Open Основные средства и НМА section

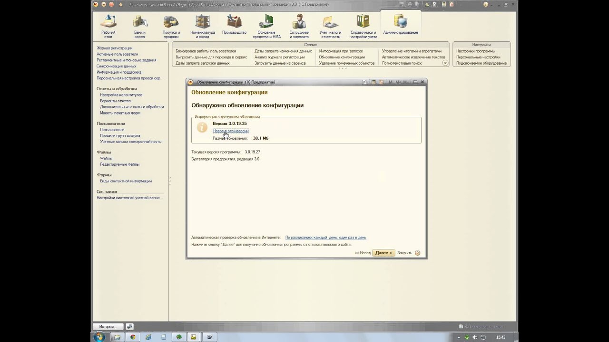pyautogui.click(x=266, y=27)
